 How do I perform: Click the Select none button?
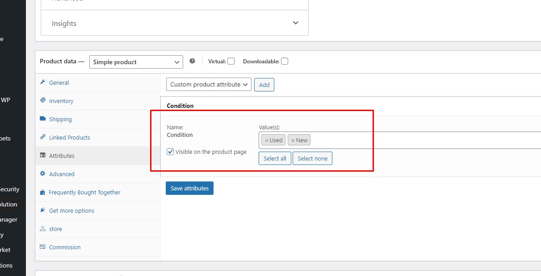pyautogui.click(x=312, y=158)
